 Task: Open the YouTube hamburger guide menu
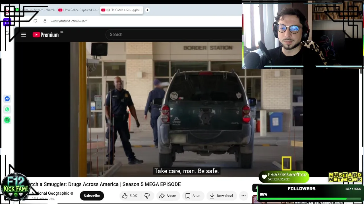(x=24, y=35)
